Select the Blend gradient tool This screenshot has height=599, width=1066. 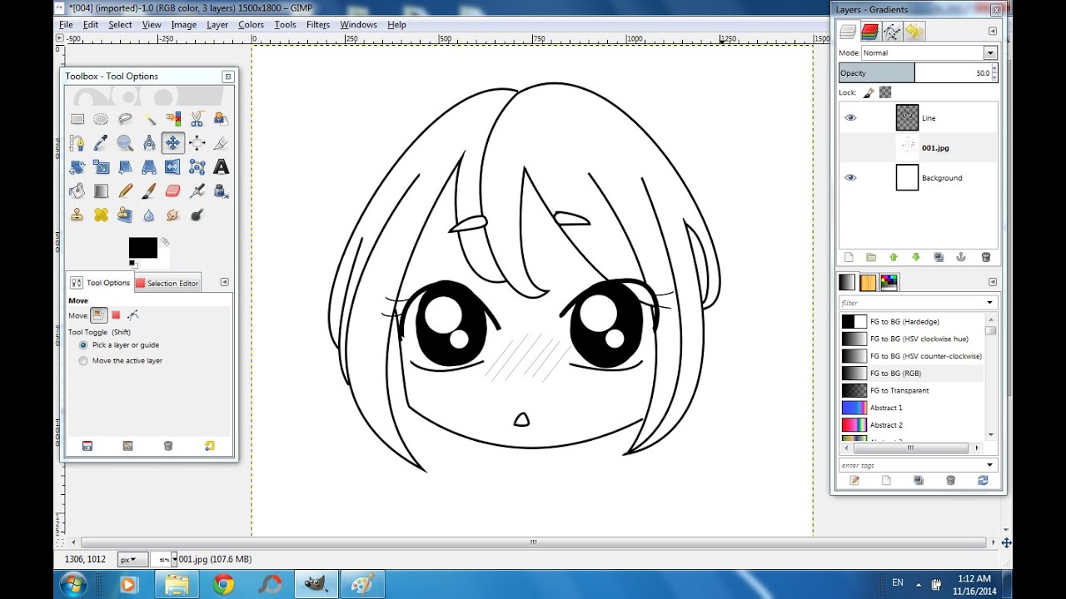(101, 191)
